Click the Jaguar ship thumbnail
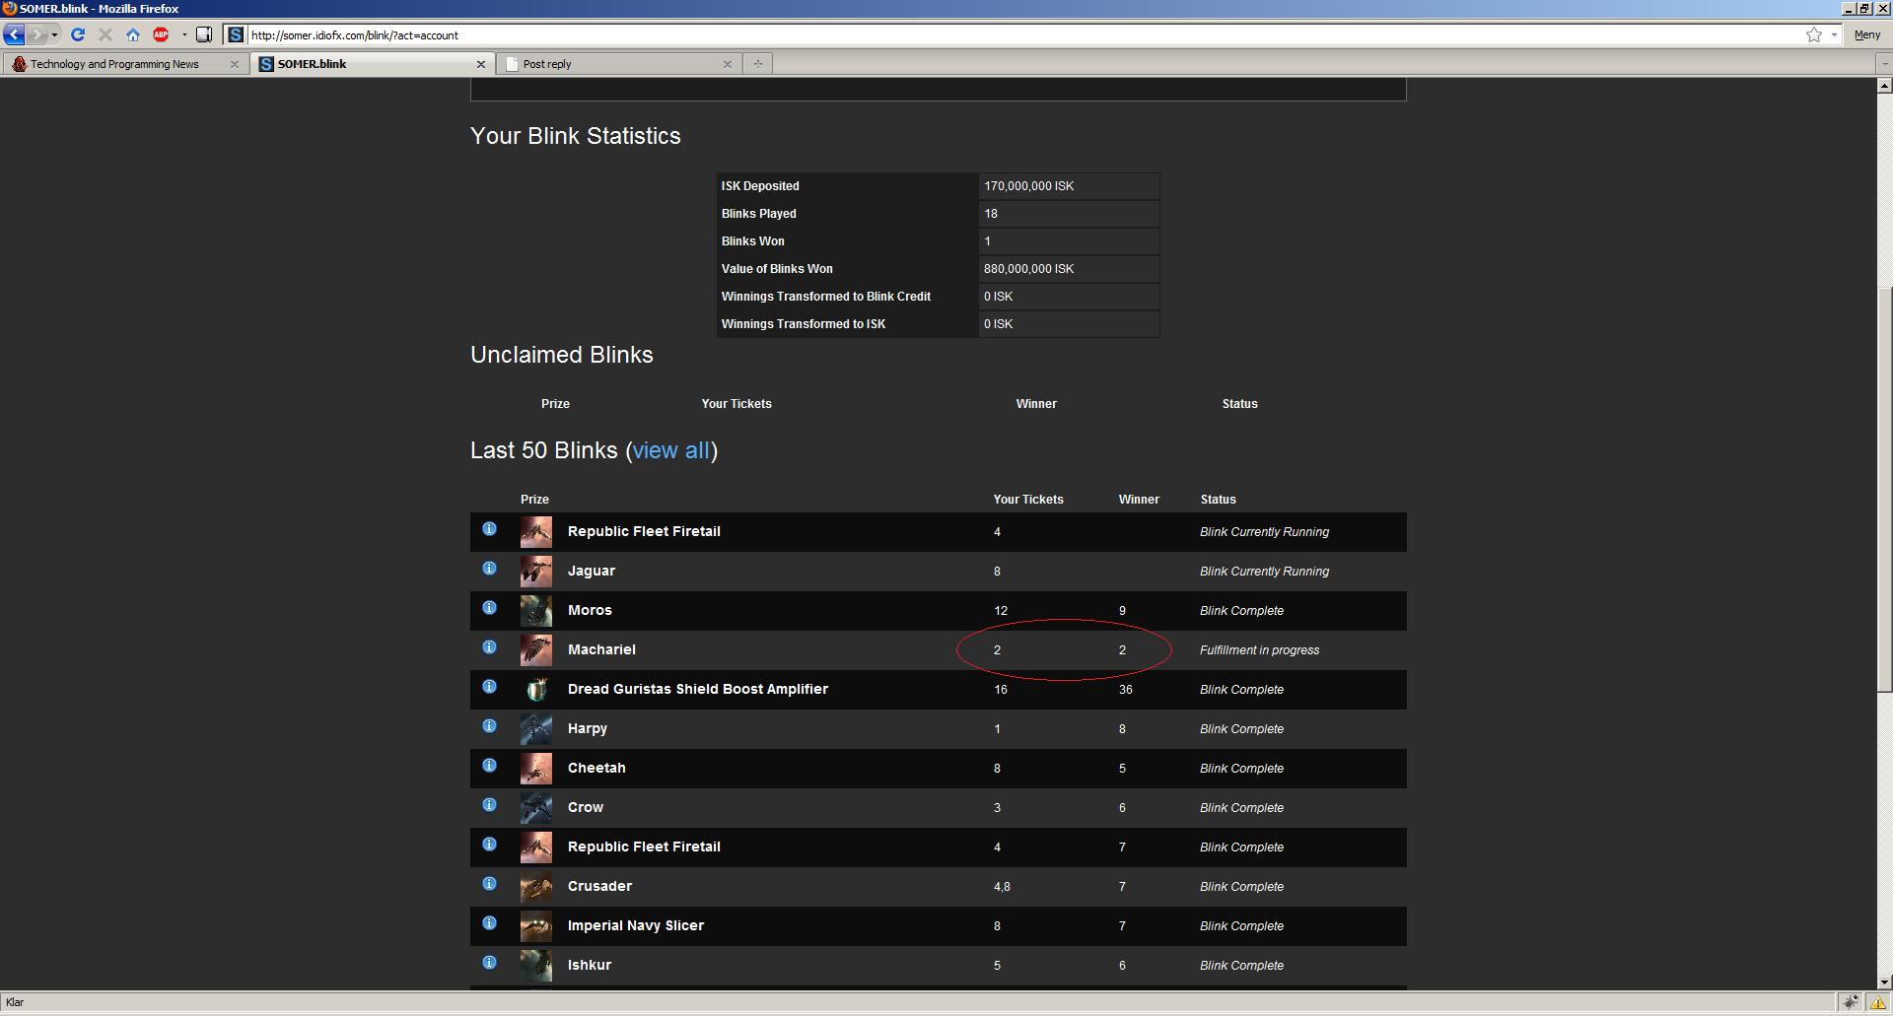 [536, 572]
